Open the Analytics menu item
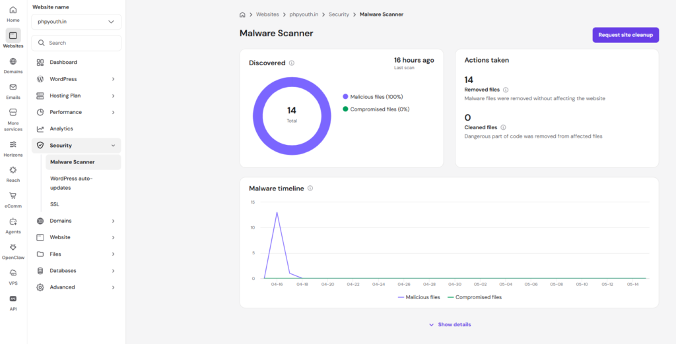Screen dimensions: 676x344 click(77, 129)
